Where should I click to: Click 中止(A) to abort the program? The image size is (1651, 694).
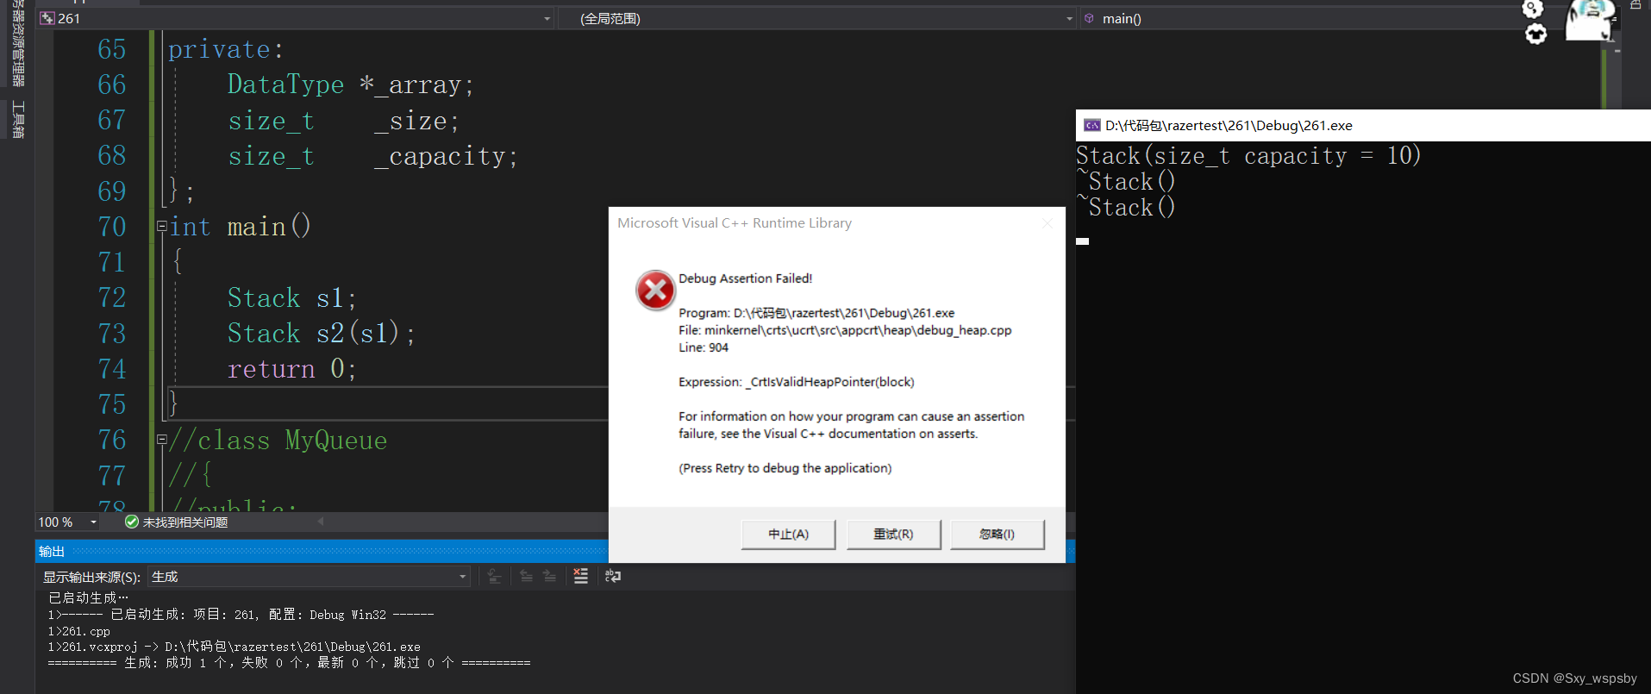(788, 534)
